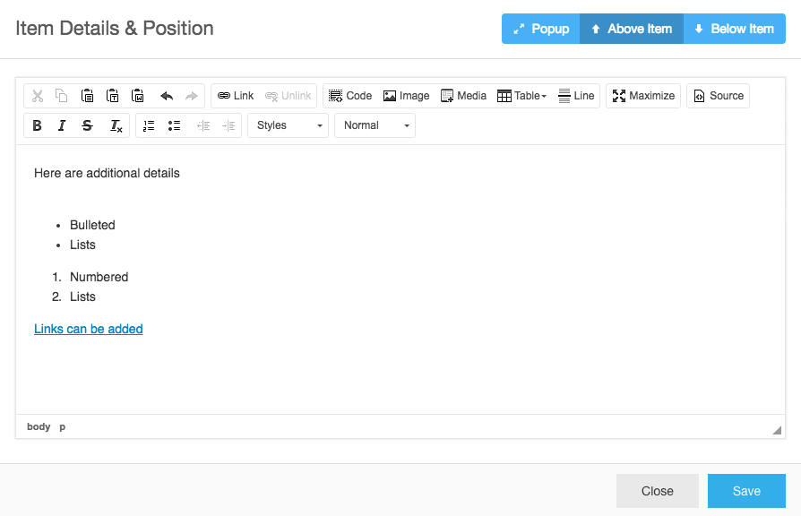Apply Bold formatting
Image resolution: width=801 pixels, height=516 pixels.
point(37,125)
